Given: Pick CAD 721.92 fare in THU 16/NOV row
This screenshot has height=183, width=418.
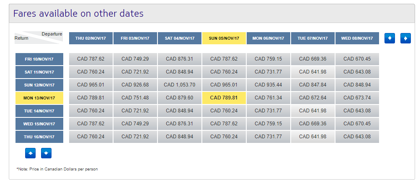Looking at the screenshot, I should coord(135,137).
